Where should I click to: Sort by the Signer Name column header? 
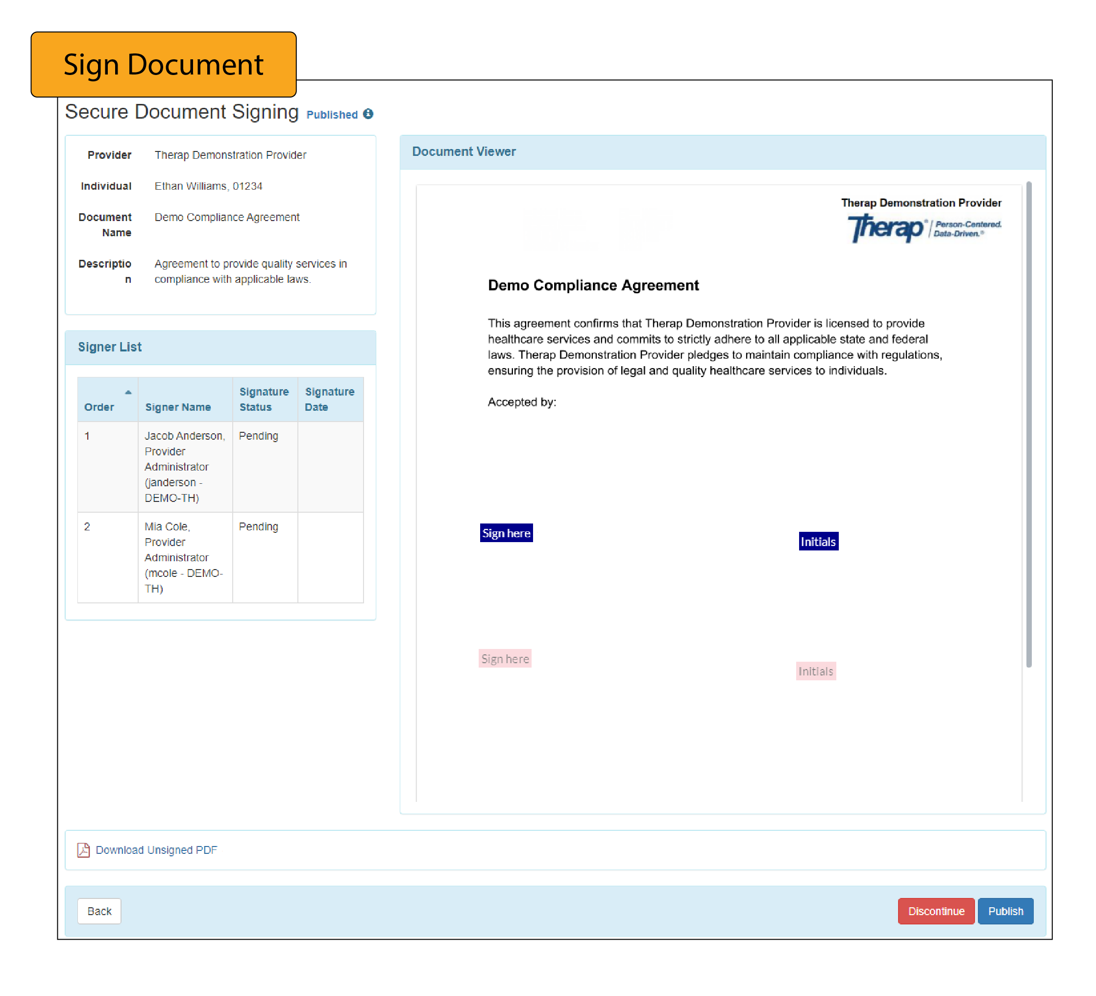click(x=178, y=406)
